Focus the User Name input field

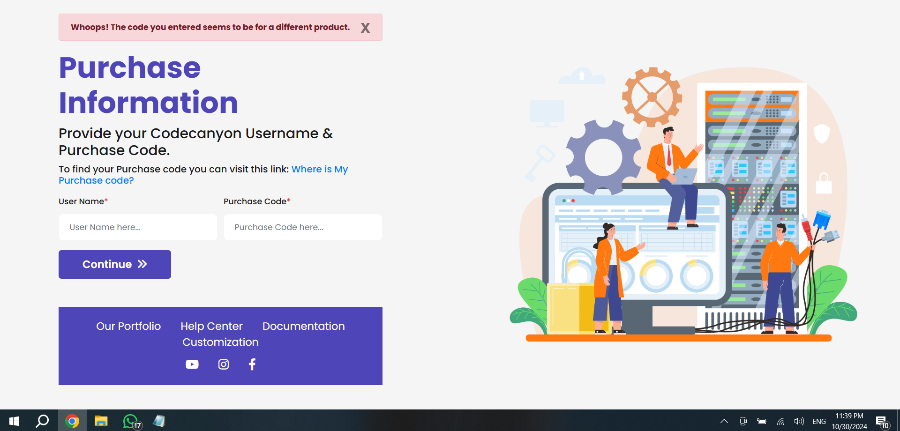pos(138,227)
